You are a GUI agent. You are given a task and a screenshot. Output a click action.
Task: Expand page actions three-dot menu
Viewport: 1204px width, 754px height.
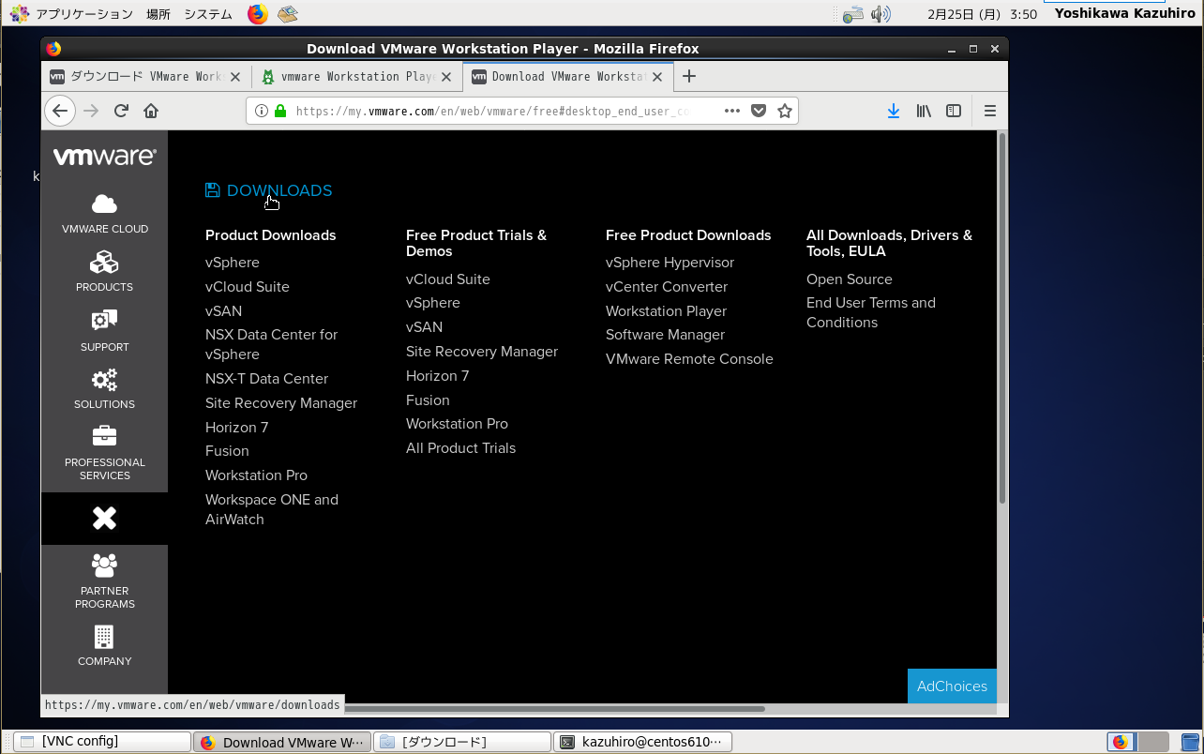(x=732, y=111)
